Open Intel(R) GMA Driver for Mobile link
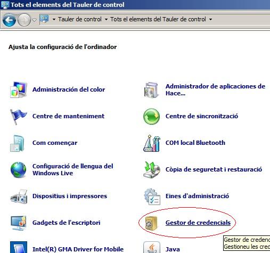This screenshot has height=253, width=270. (78, 249)
